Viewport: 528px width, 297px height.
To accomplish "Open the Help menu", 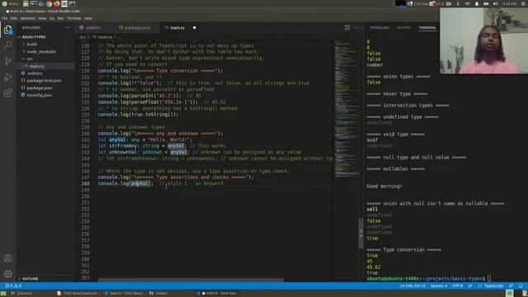I will click(x=88, y=18).
